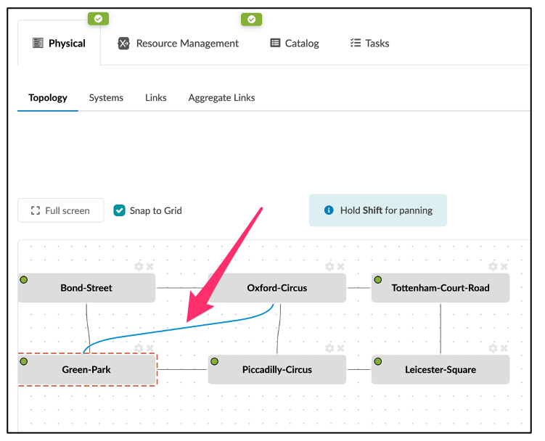Remove Bond-Street node with X icon
The image size is (545, 441).
coord(149,266)
